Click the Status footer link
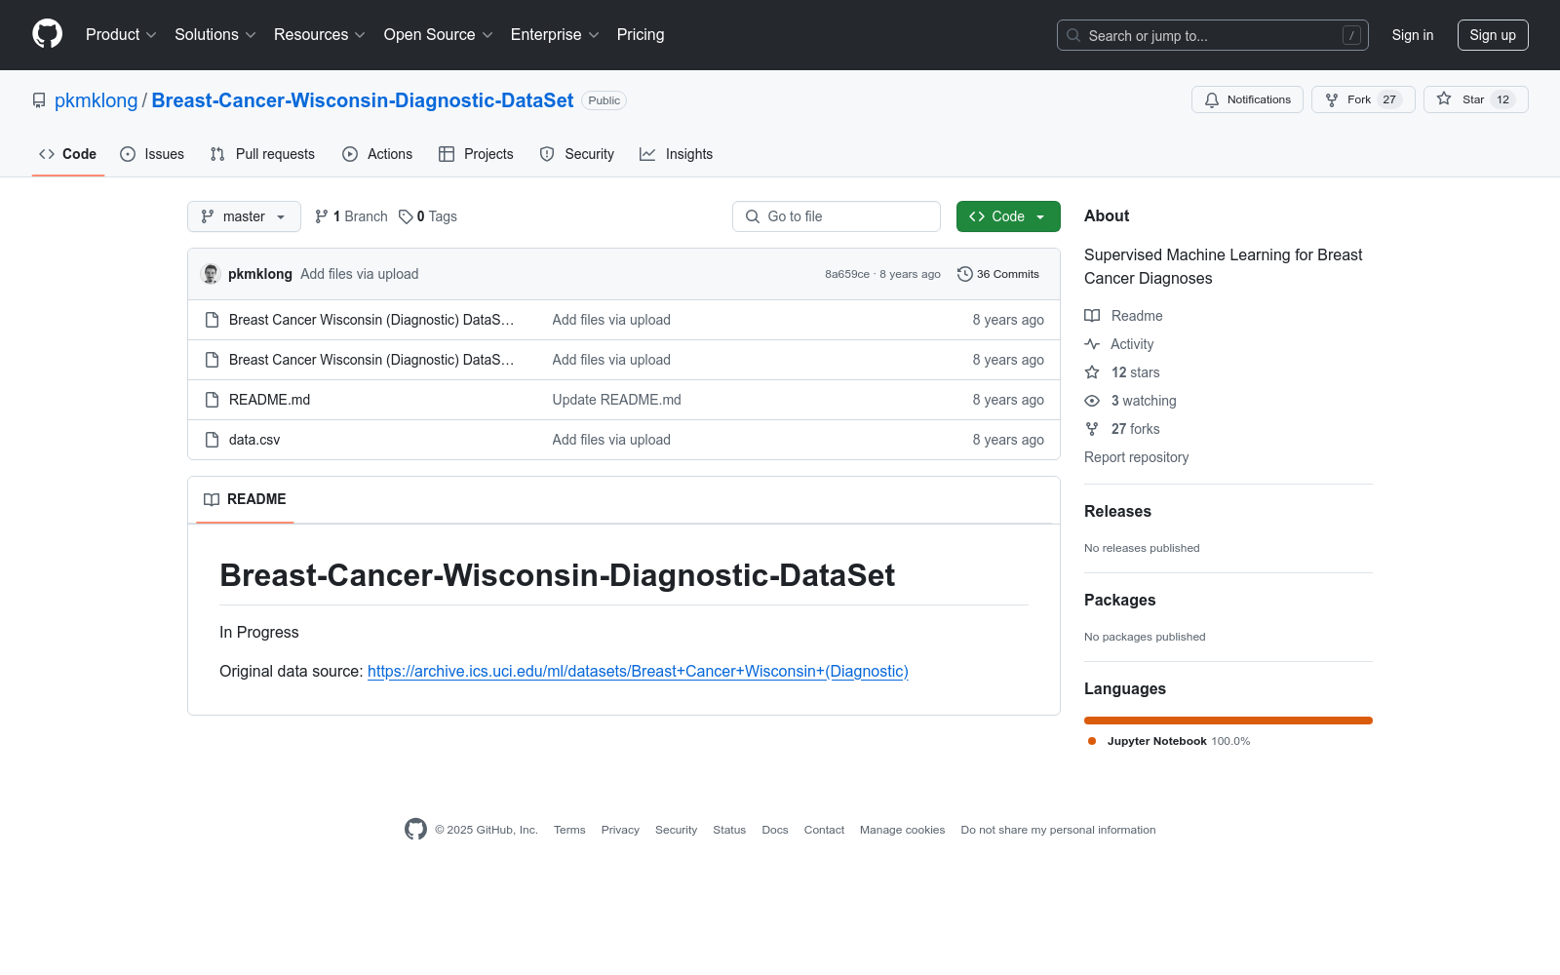This screenshot has height=975, width=1560. [x=729, y=830]
